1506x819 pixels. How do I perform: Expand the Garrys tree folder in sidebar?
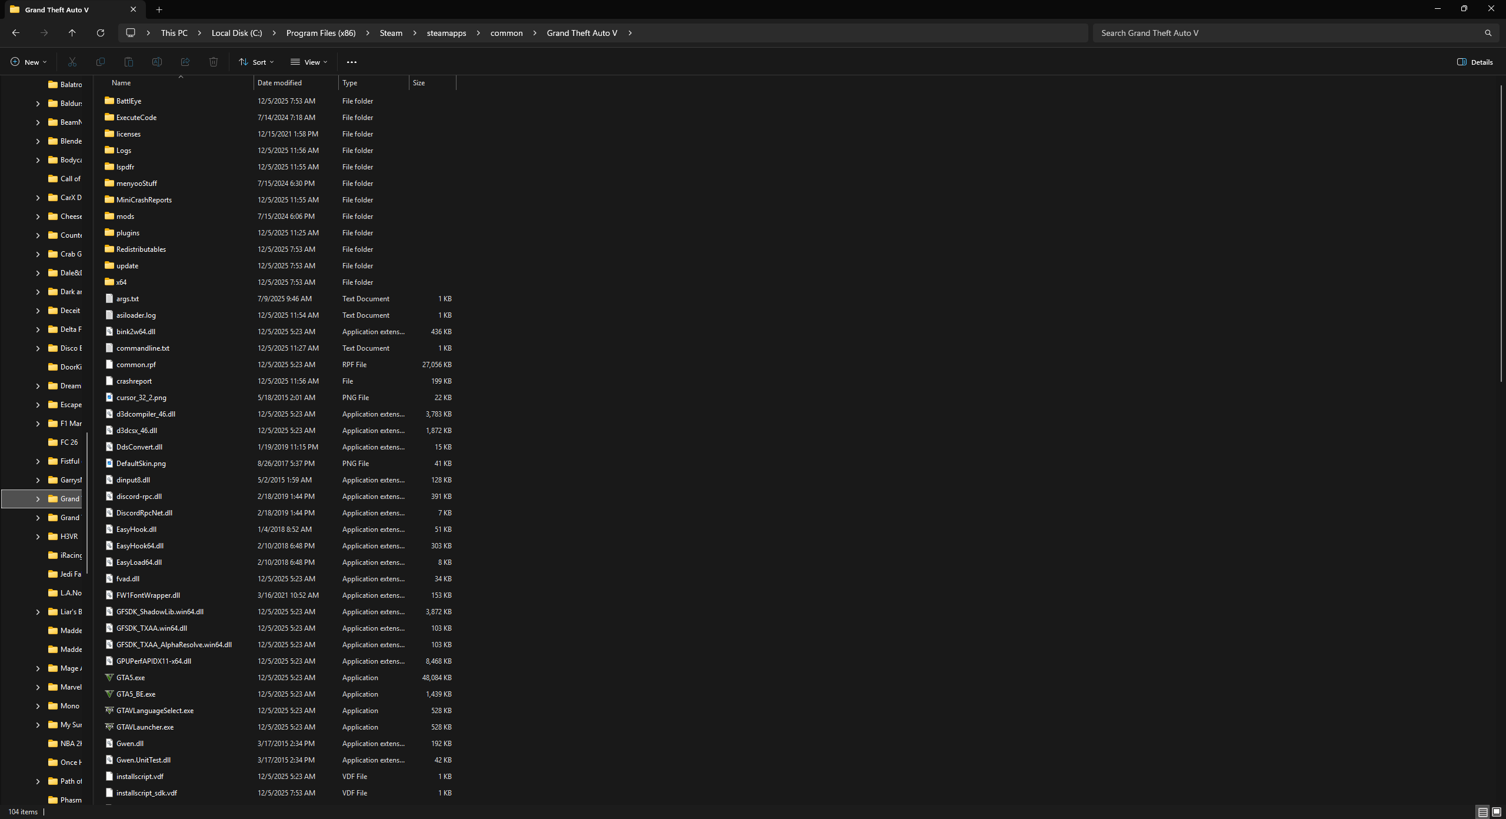click(38, 480)
